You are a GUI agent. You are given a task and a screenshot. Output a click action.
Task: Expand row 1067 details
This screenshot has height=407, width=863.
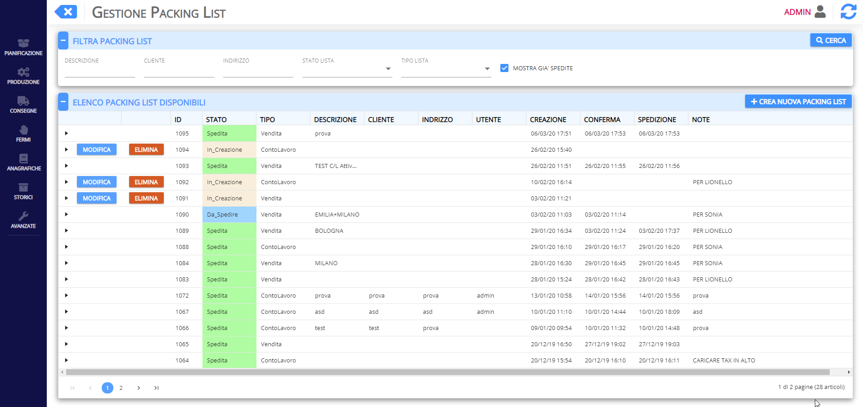66,312
